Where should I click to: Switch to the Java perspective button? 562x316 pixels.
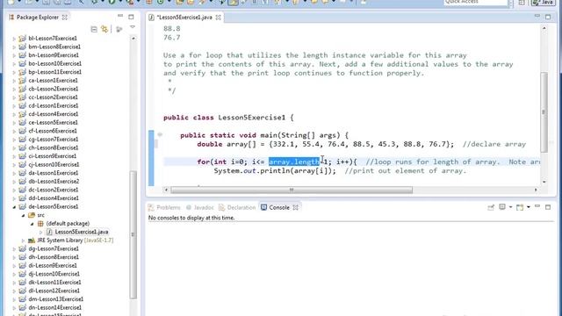click(544, 3)
